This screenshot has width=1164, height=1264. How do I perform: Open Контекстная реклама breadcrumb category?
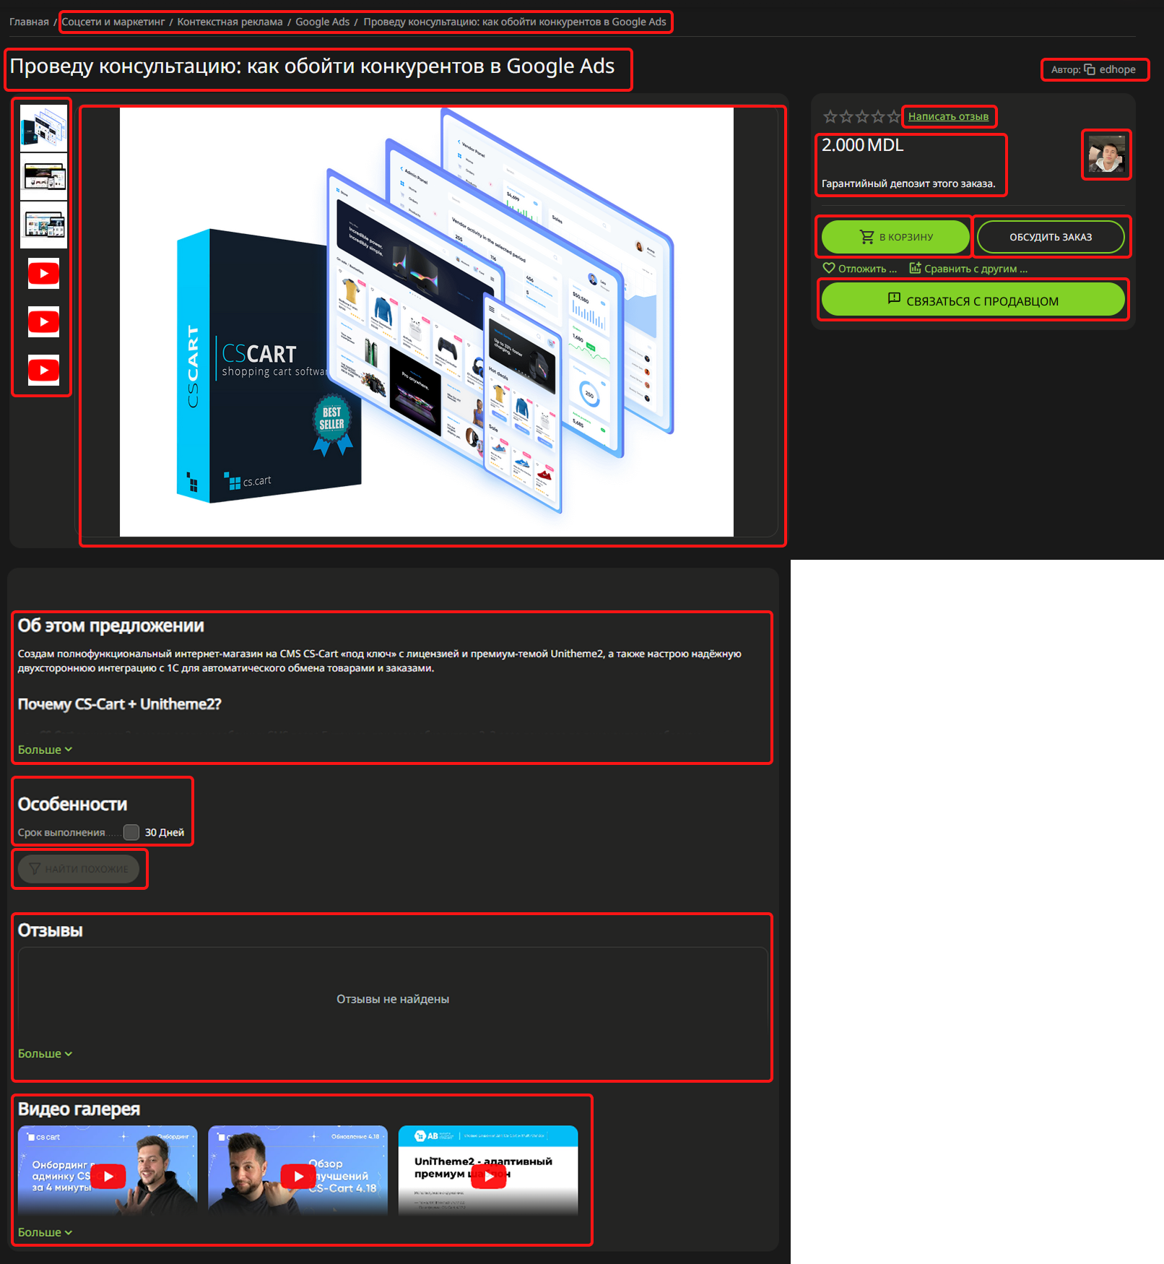(230, 22)
